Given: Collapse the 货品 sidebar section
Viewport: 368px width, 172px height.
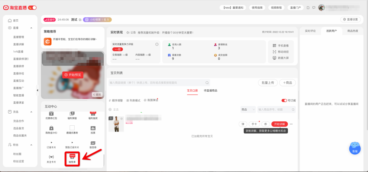Looking at the screenshot, I should [x=31, y=112].
